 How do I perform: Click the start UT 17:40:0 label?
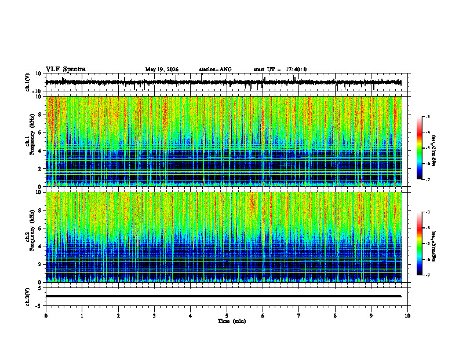pyautogui.click(x=280, y=69)
